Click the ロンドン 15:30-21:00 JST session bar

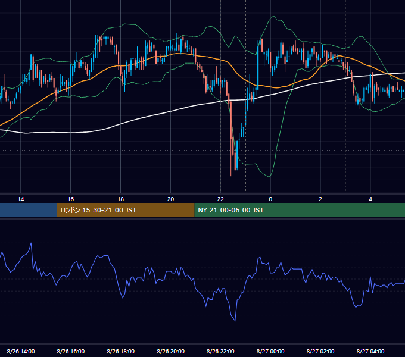tap(126, 210)
